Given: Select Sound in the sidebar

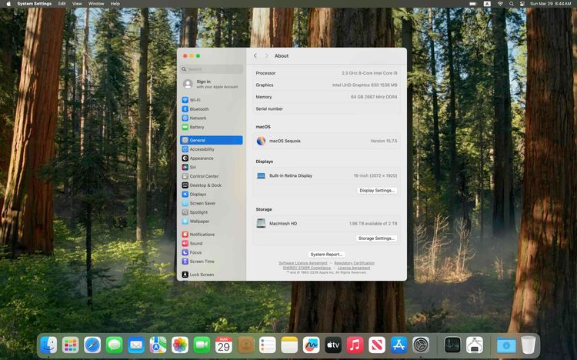Looking at the screenshot, I should (x=212, y=243).
